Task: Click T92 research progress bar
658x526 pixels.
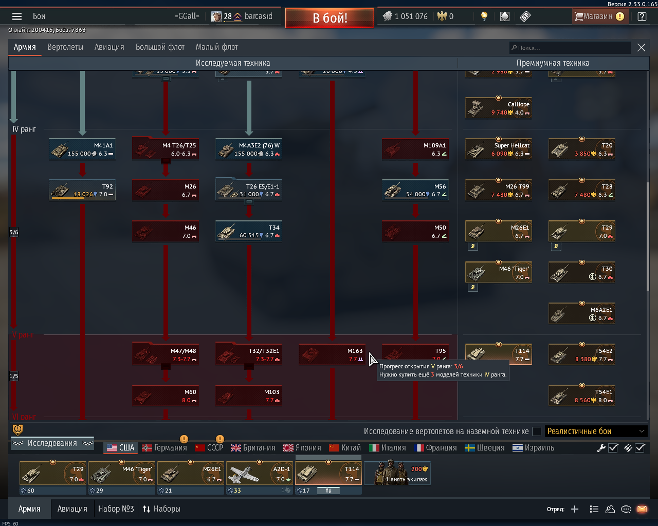Action: coord(82,198)
